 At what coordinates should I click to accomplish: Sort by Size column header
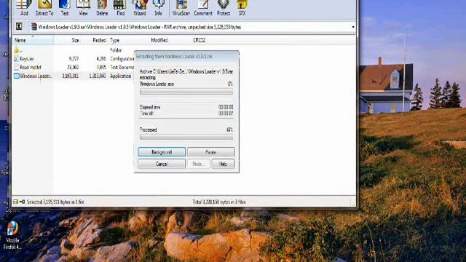point(67,40)
